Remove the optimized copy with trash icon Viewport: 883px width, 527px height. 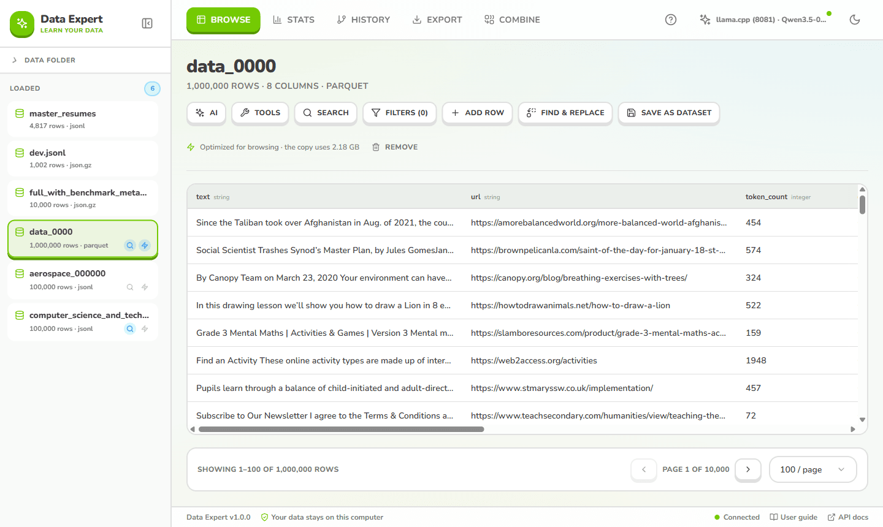(395, 147)
